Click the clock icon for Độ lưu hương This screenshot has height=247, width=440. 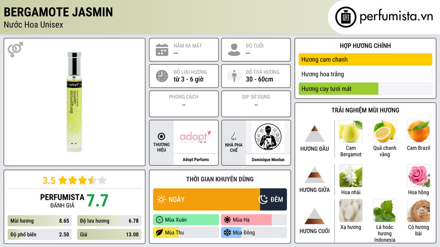tap(162, 76)
